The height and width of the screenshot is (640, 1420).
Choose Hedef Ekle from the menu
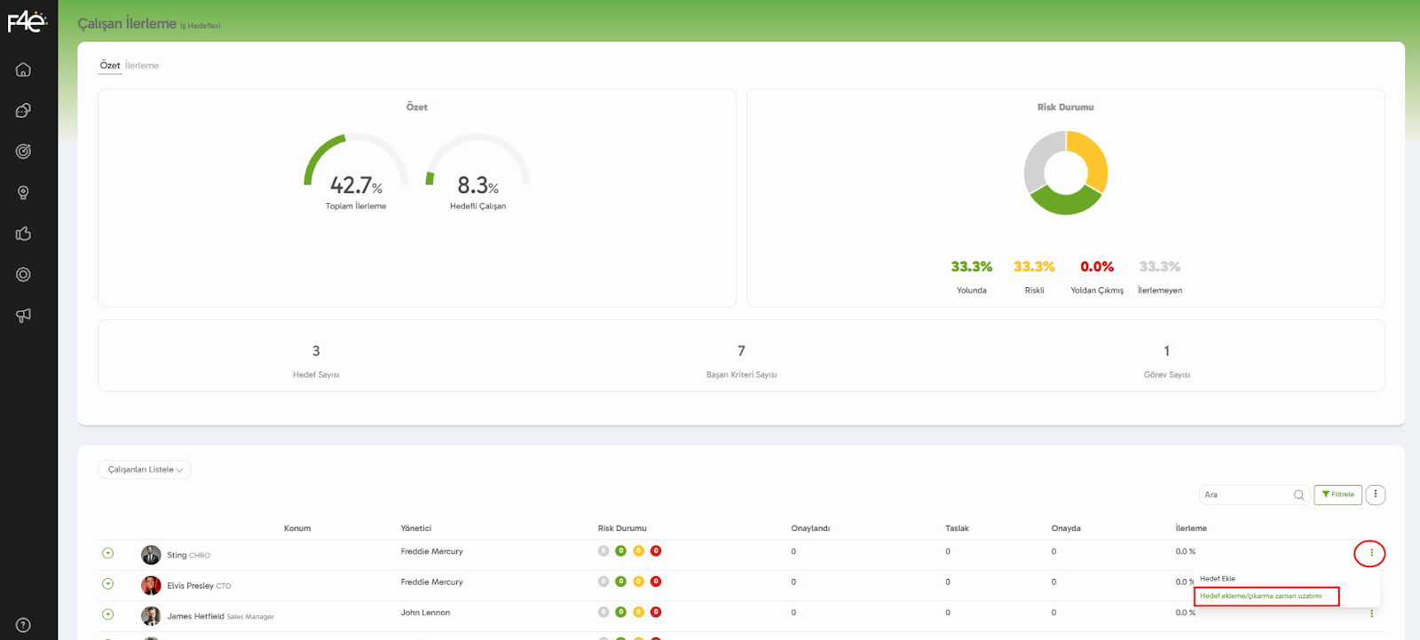[x=1218, y=579]
